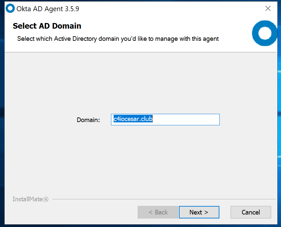Click the Cancel button
Image resolution: width=281 pixels, height=227 pixels.
pyautogui.click(x=251, y=212)
